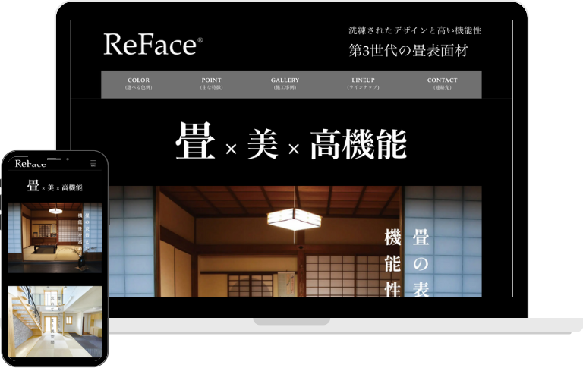Click the 洗練されたデザインと高い機能性 header text

(414, 31)
